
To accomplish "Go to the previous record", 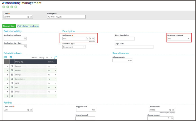I will click(x=8, y=7).
